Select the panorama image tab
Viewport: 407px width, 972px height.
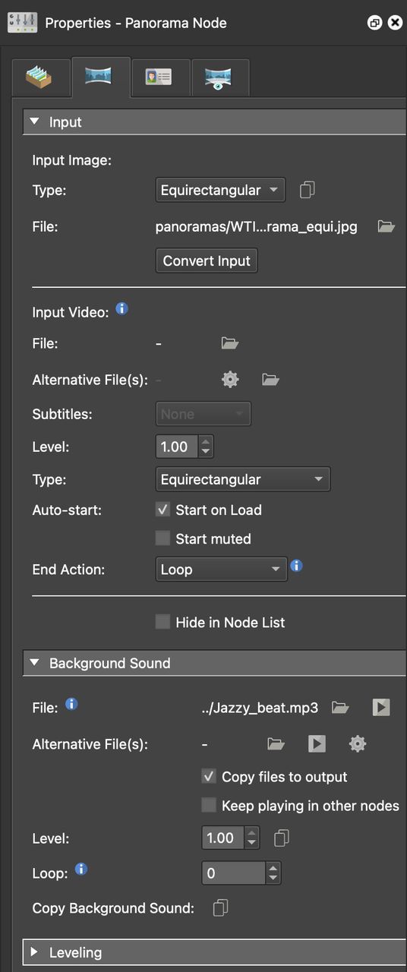pyautogui.click(x=101, y=77)
